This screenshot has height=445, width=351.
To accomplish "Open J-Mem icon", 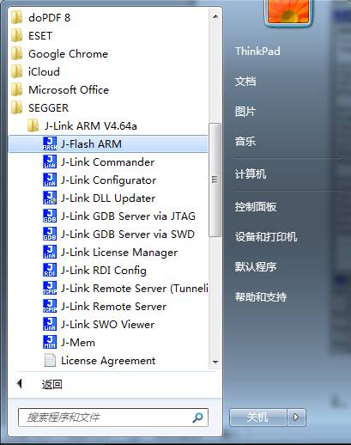I will pos(50,342).
